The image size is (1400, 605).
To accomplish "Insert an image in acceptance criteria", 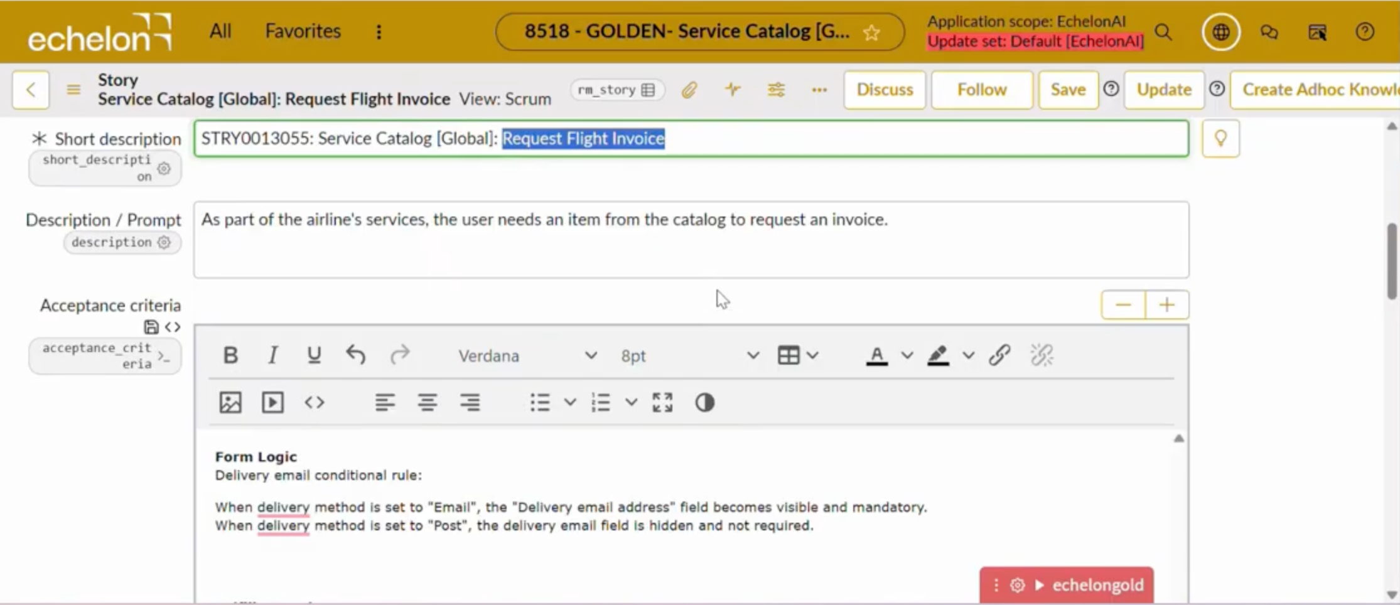I will (x=230, y=402).
